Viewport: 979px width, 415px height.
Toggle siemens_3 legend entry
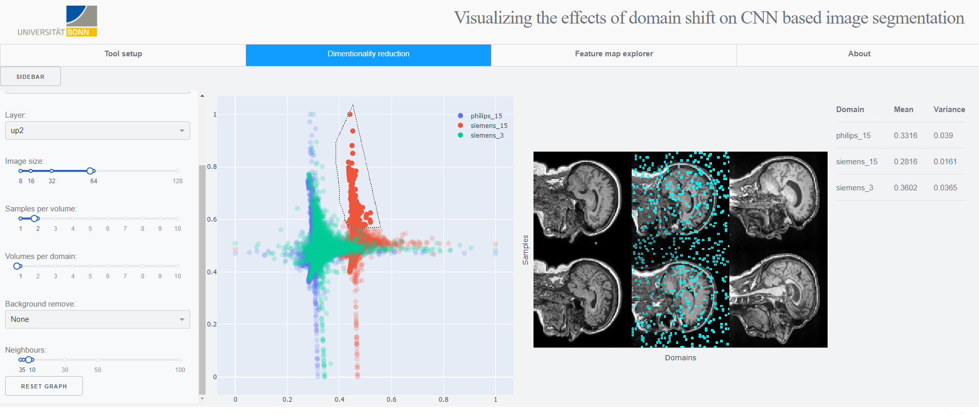(x=481, y=136)
